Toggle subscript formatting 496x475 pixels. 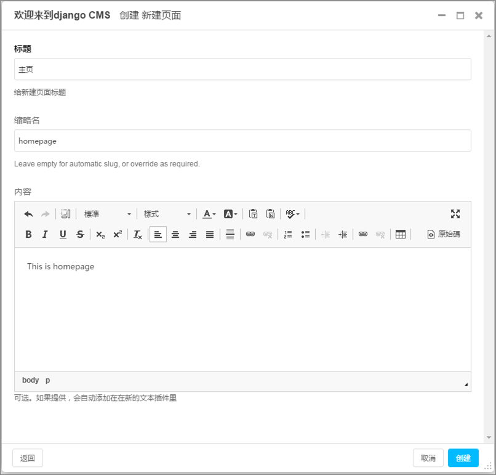[100, 234]
